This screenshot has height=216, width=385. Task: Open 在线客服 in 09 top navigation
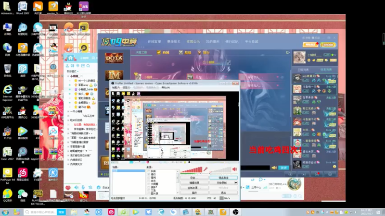click(x=154, y=42)
